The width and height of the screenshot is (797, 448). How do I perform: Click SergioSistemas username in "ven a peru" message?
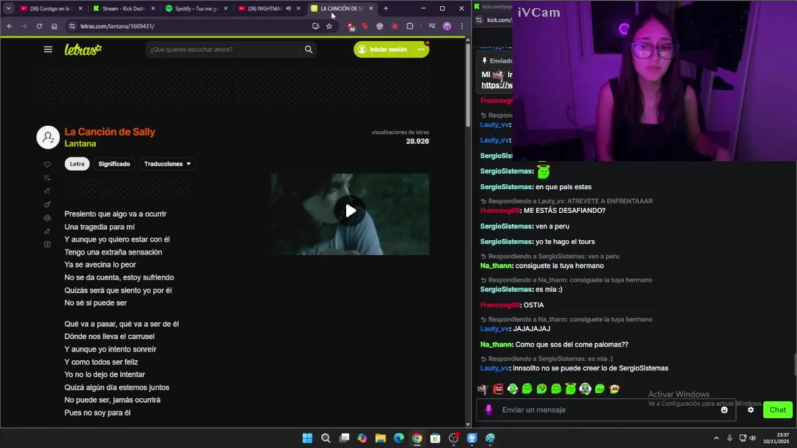coord(506,226)
